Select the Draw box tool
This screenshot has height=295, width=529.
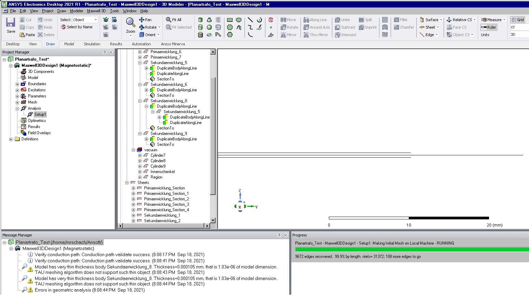200,20
